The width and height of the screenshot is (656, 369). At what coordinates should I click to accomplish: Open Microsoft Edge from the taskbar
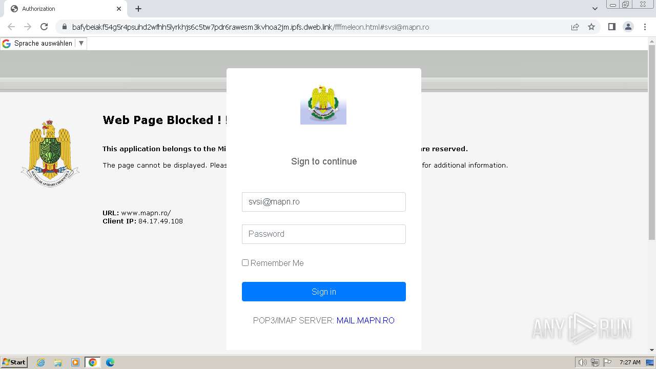coord(110,362)
